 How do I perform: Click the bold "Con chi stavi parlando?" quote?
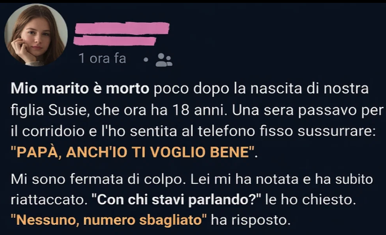coord(176,200)
